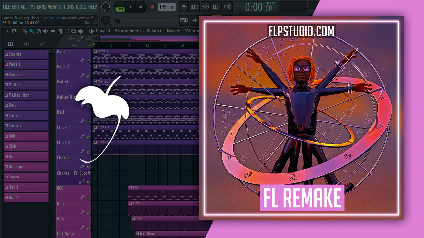Mute the 808 track LED
The image size is (424, 238).
coord(88,197)
